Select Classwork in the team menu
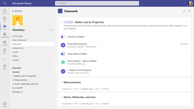Image resolution: width=194 pixels, height=109 pixels. (32, 44)
